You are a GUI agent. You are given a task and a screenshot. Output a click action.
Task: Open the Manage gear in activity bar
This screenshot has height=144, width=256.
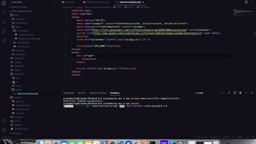[4, 130]
